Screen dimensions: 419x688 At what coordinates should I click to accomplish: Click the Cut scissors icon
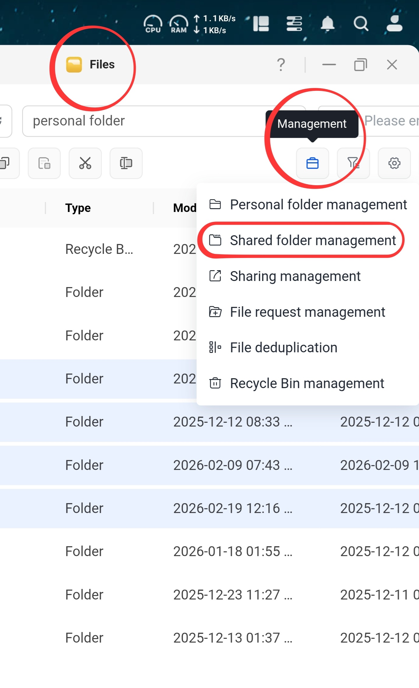coord(85,163)
